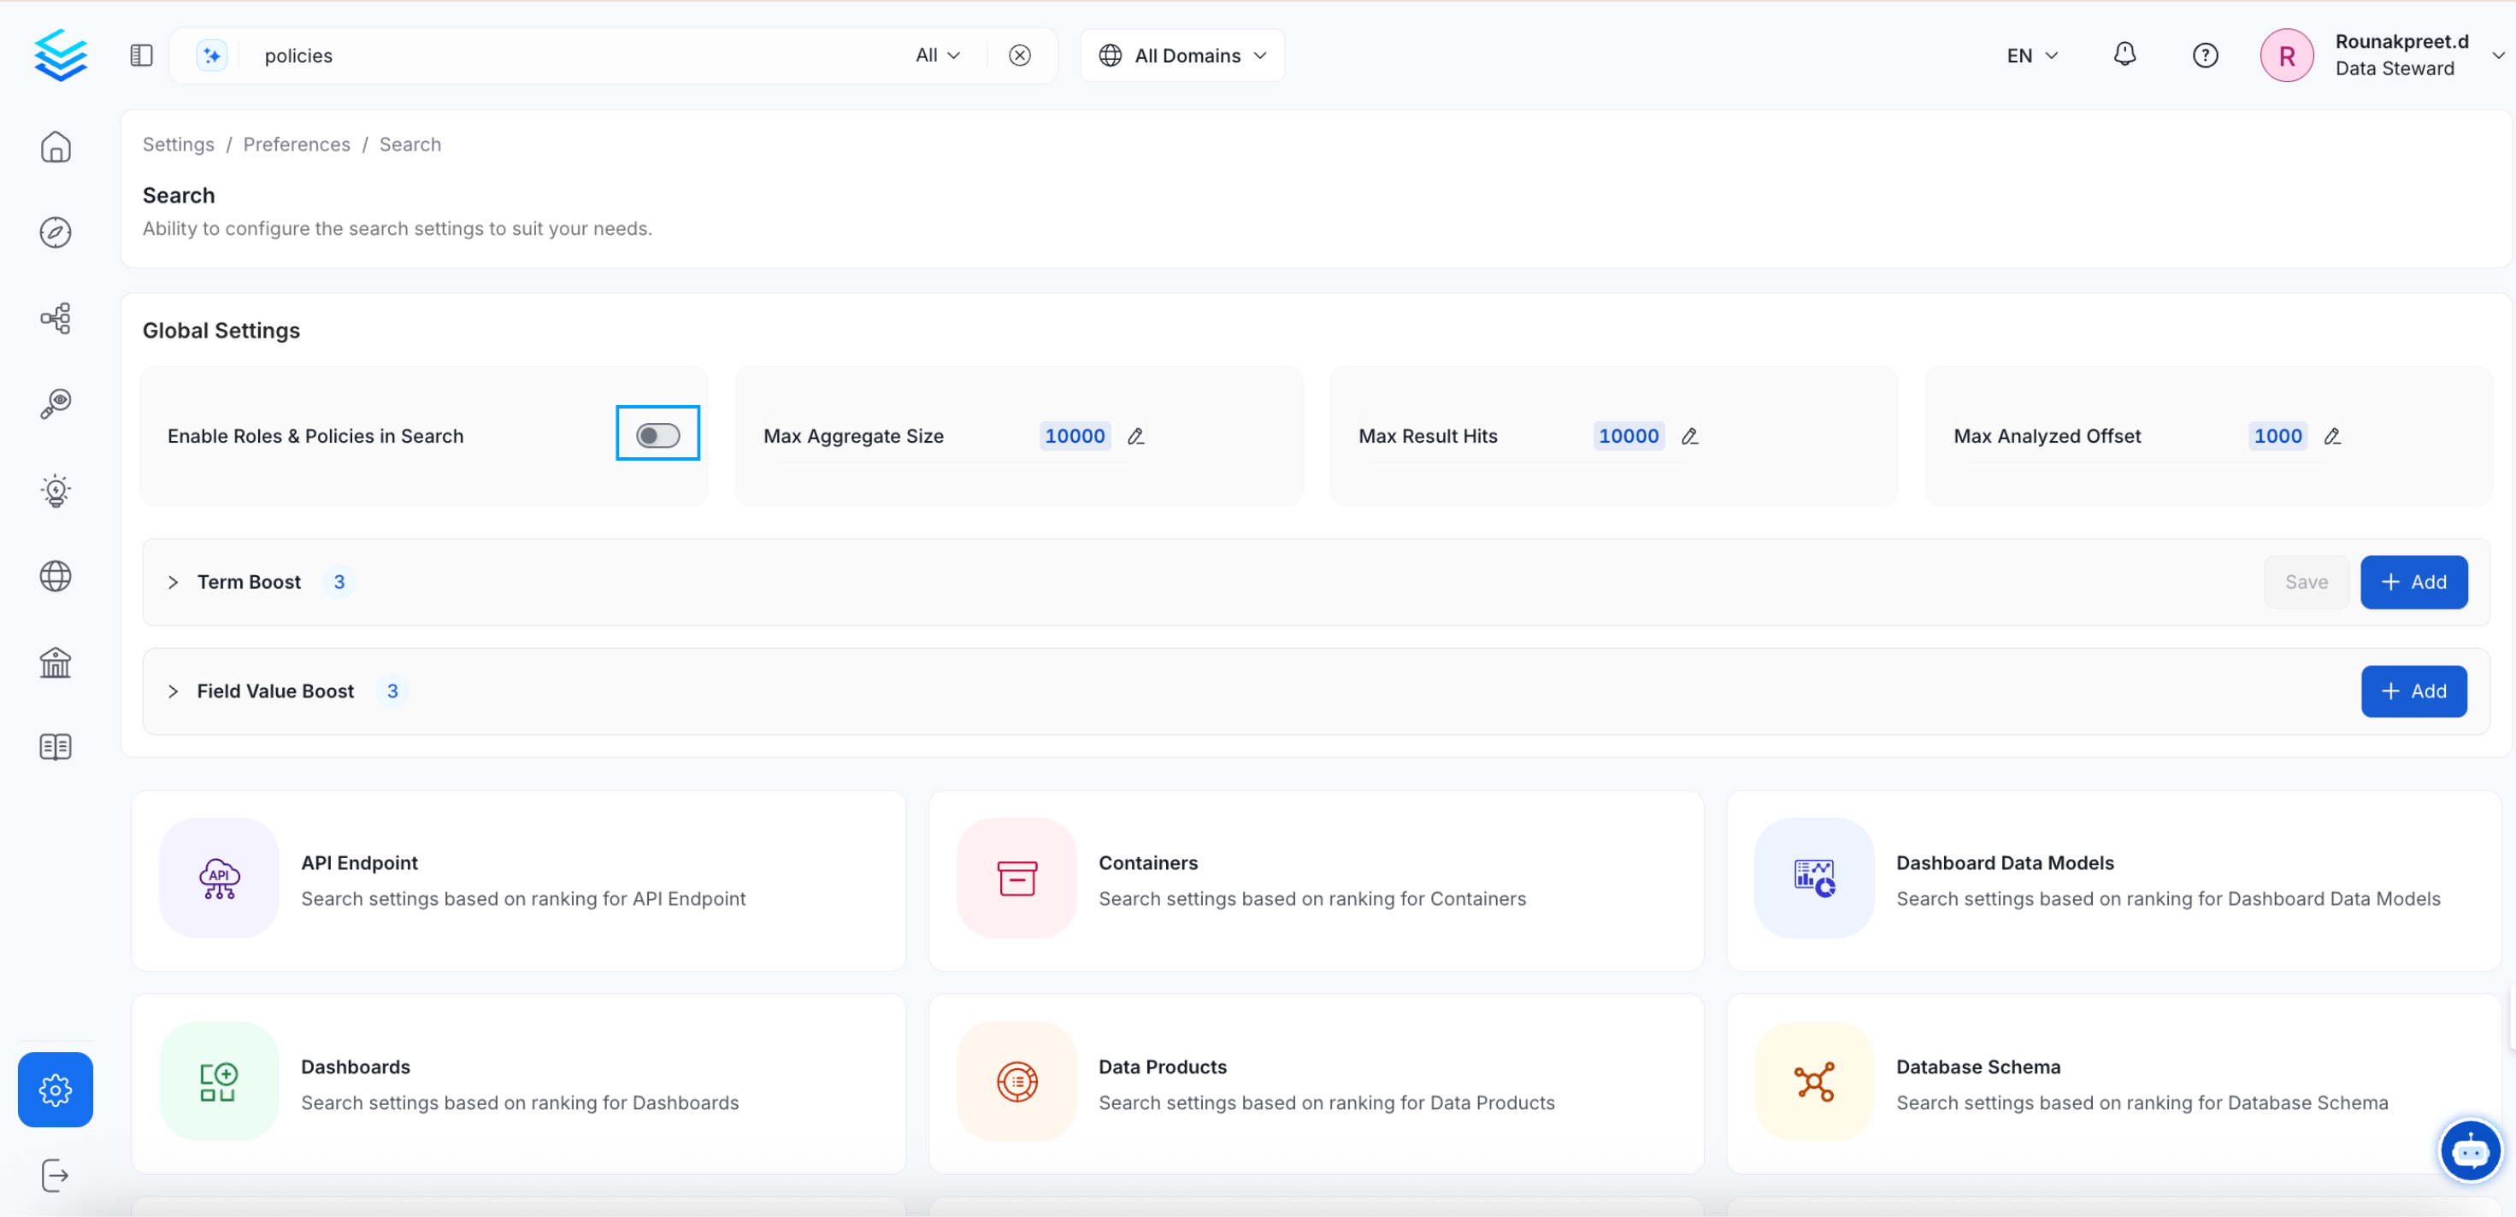Open Settings using the gear icon
The width and height of the screenshot is (2516, 1217).
tap(56, 1089)
